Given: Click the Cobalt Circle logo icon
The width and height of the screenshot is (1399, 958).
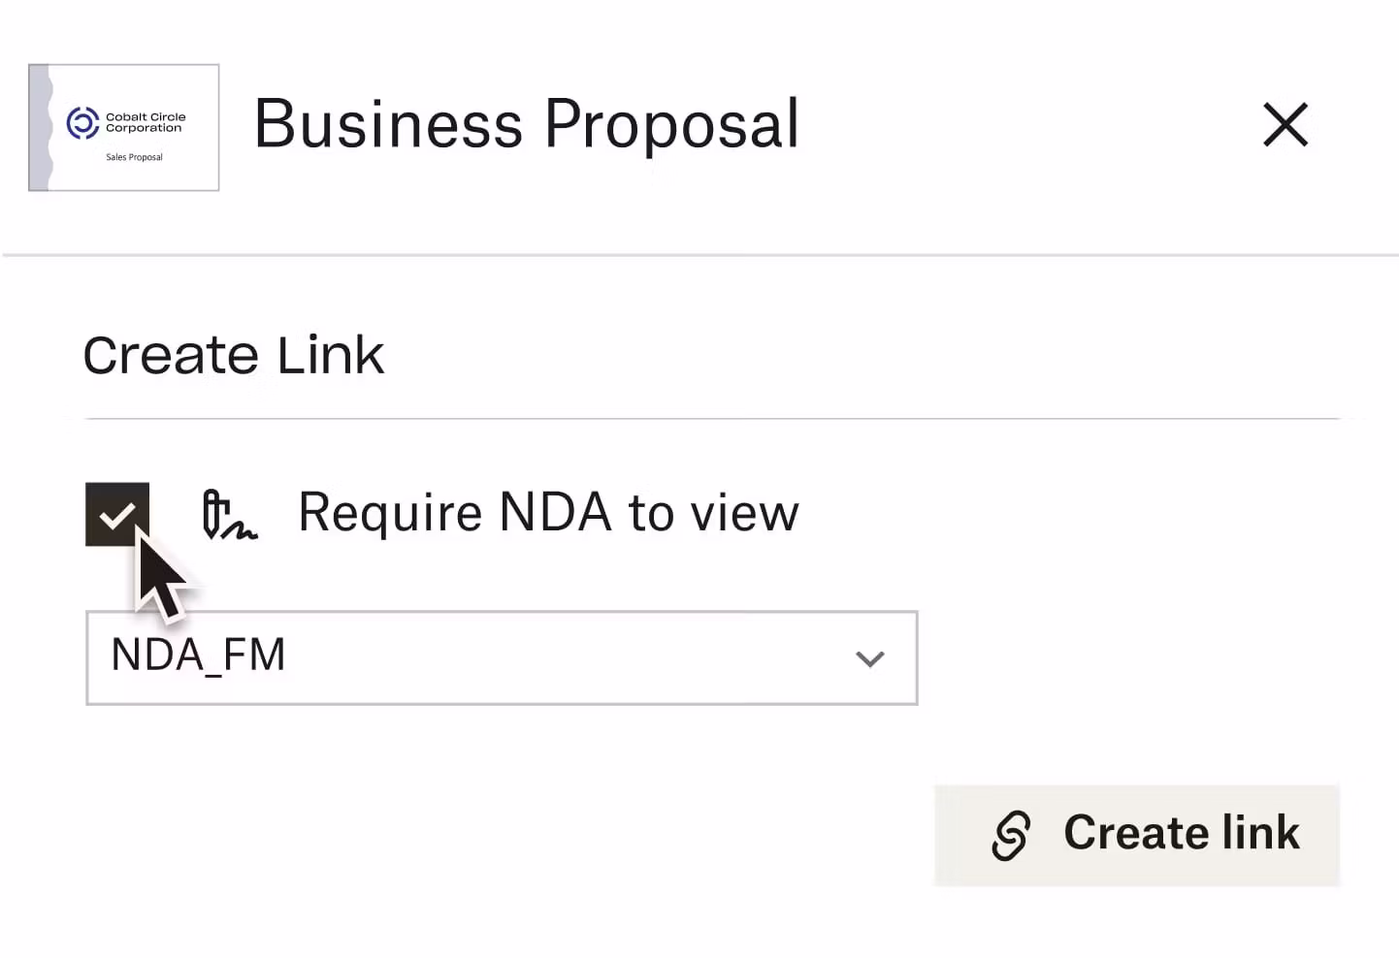Looking at the screenshot, I should coord(82,123).
